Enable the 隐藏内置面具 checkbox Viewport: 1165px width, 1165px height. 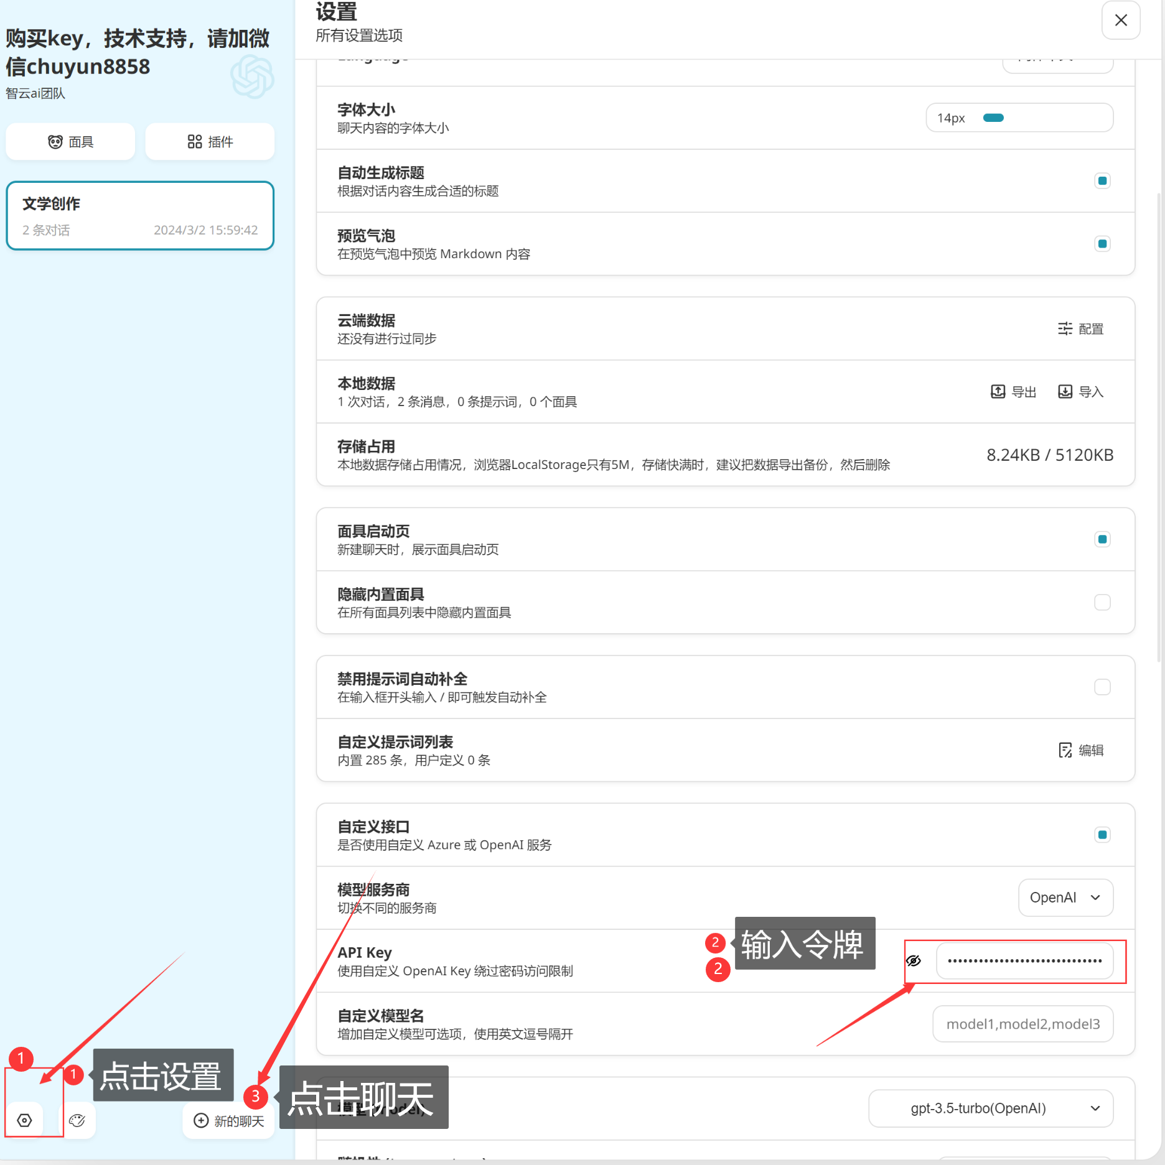click(x=1102, y=602)
